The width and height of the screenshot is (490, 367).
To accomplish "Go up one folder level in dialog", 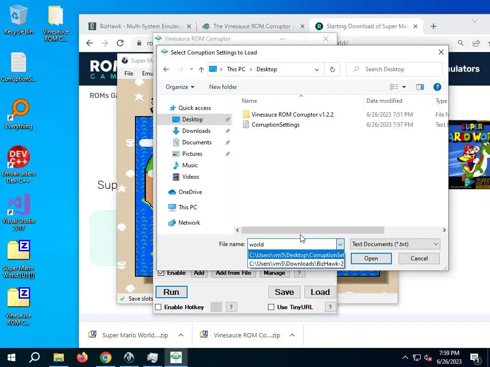I will [201, 69].
